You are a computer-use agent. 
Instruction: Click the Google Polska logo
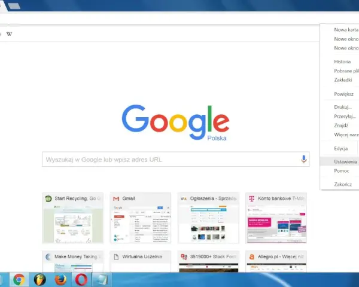pyautogui.click(x=175, y=123)
